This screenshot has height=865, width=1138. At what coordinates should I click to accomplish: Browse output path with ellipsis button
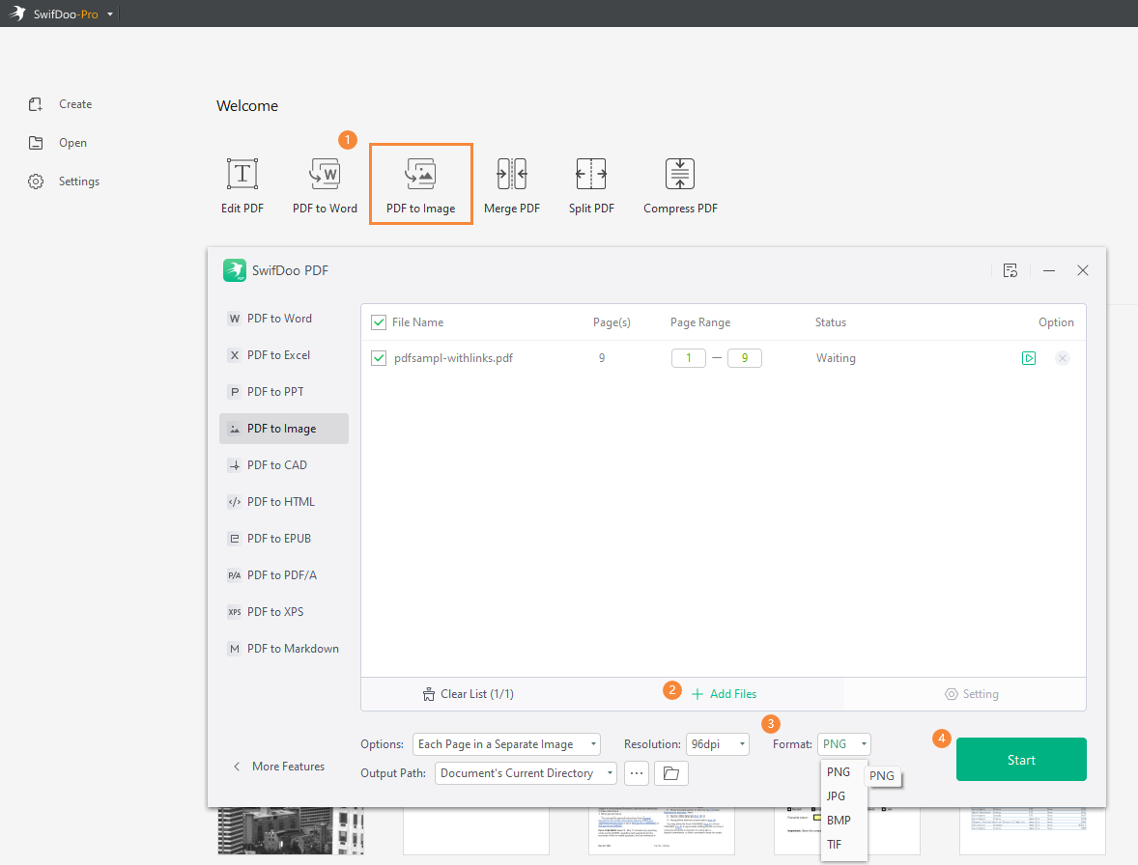tap(637, 773)
